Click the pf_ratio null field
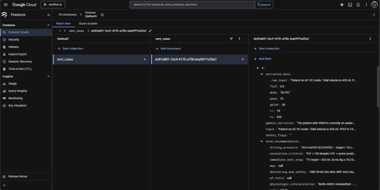The height and width of the screenshot is (190, 380). point(281,178)
